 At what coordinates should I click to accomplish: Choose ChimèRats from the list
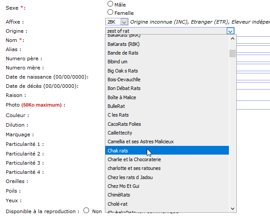pyautogui.click(x=167, y=195)
